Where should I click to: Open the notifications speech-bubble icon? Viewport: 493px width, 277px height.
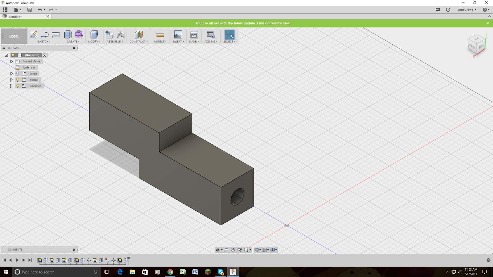(x=438, y=10)
